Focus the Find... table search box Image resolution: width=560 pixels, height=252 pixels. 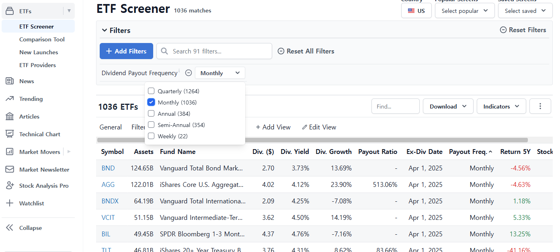pos(395,106)
